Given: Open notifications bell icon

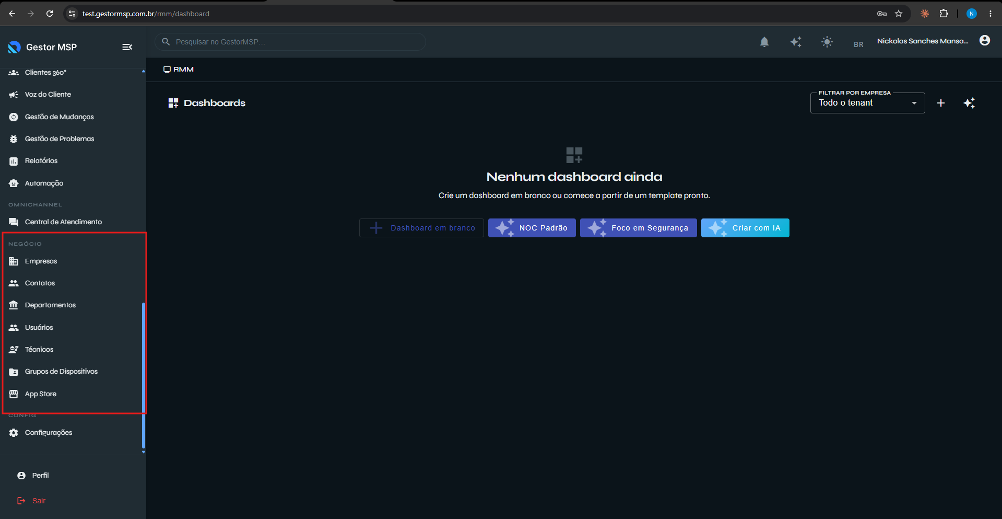Looking at the screenshot, I should (764, 42).
